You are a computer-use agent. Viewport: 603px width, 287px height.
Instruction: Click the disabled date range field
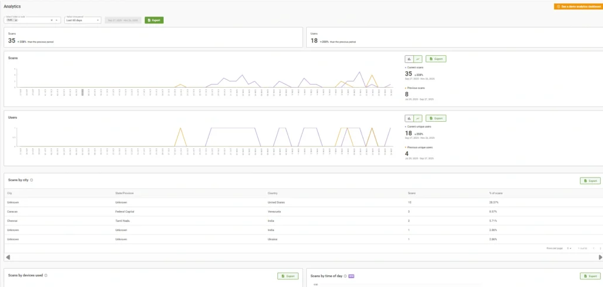coord(123,20)
